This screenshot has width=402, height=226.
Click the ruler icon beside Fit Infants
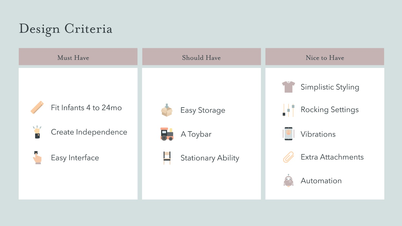click(x=37, y=108)
